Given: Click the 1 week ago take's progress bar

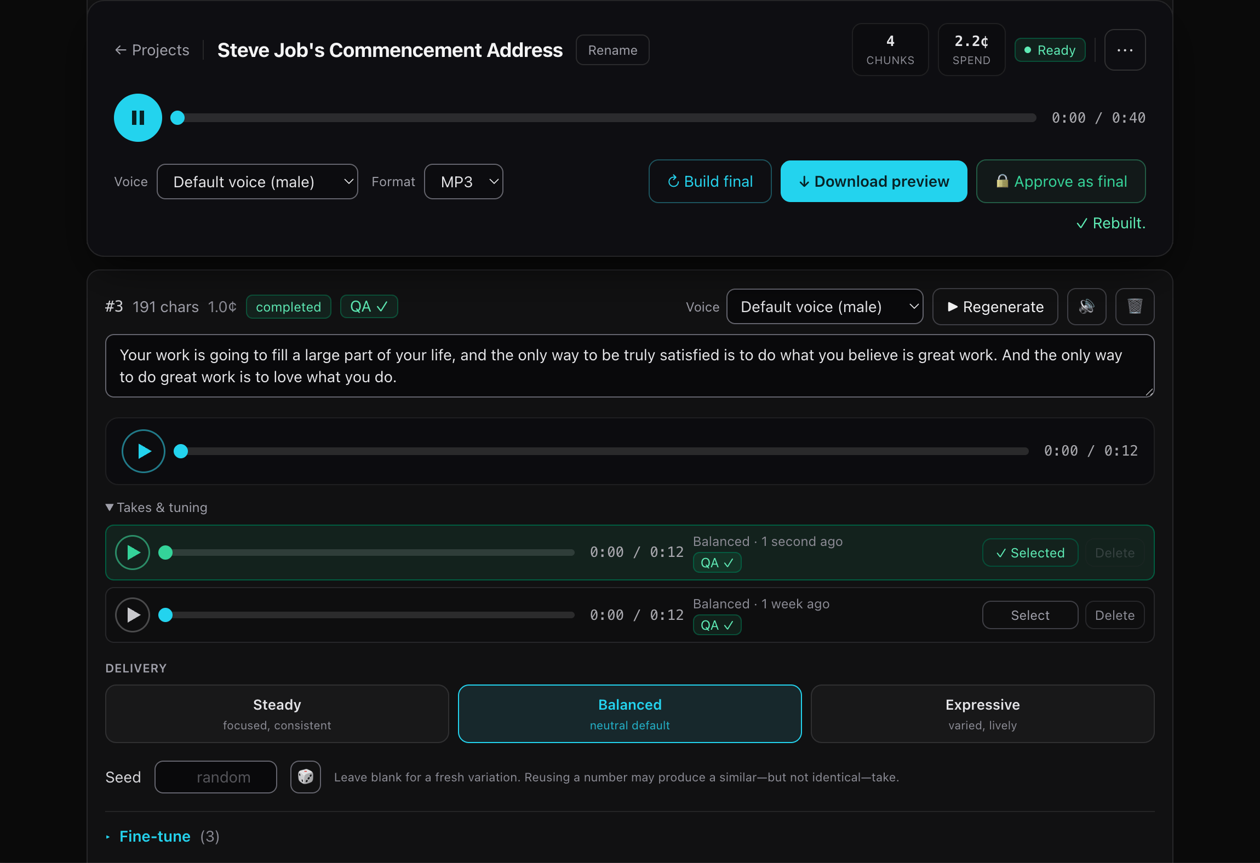Looking at the screenshot, I should point(367,615).
